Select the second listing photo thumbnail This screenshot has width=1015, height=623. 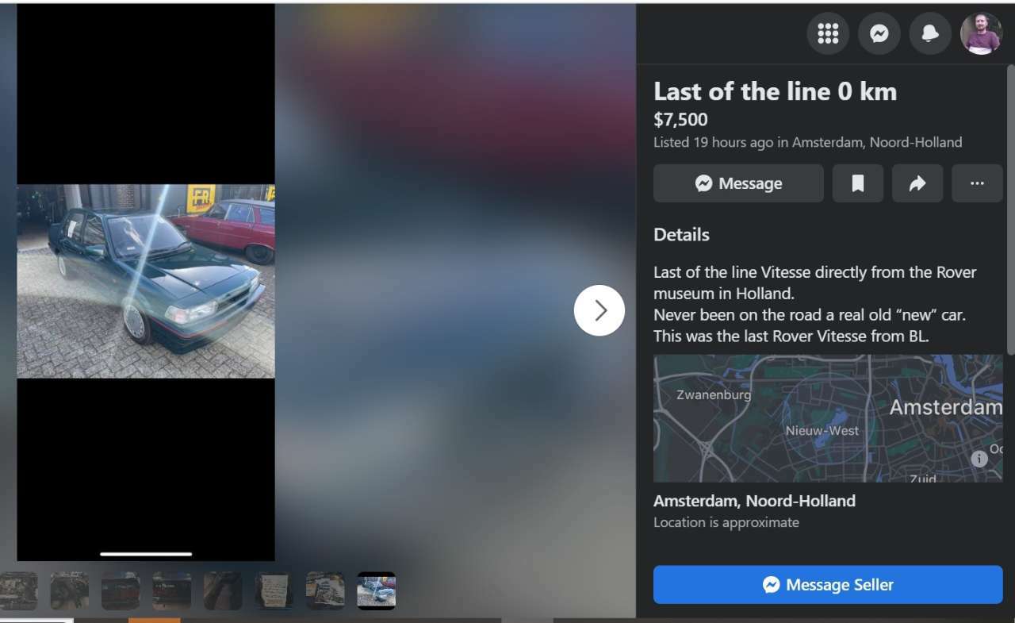click(x=70, y=590)
